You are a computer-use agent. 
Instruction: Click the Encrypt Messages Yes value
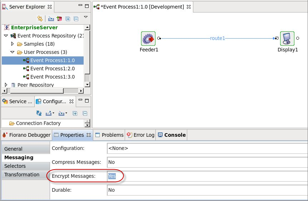pos(112,176)
